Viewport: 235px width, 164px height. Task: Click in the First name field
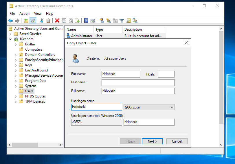[x=121, y=74]
